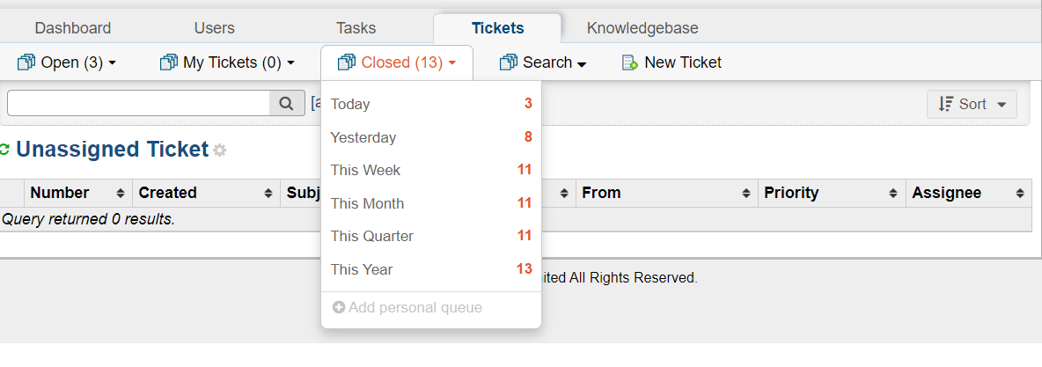Screen dimensions: 1042x367
Task: Expand the My Tickets (0) dropdown
Action: click(290, 63)
